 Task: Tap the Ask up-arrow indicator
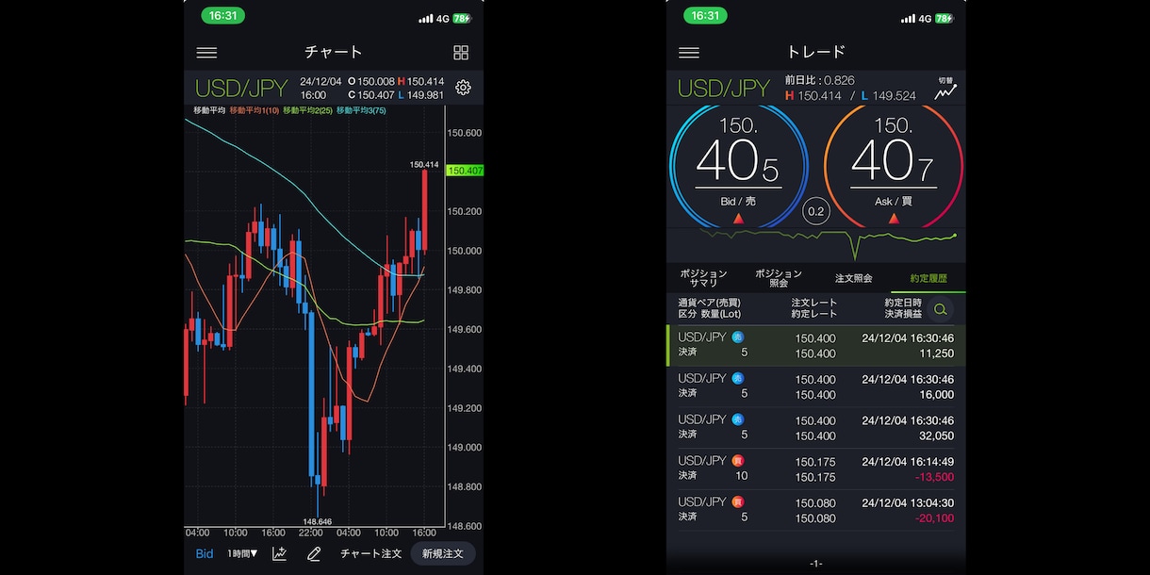(x=893, y=219)
